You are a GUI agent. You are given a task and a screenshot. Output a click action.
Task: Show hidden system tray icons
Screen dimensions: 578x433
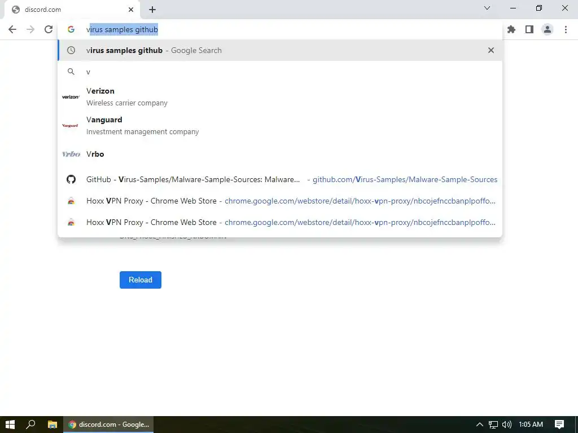pyautogui.click(x=480, y=425)
